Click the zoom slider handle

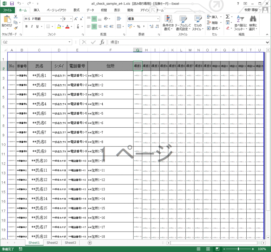tap(238, 249)
